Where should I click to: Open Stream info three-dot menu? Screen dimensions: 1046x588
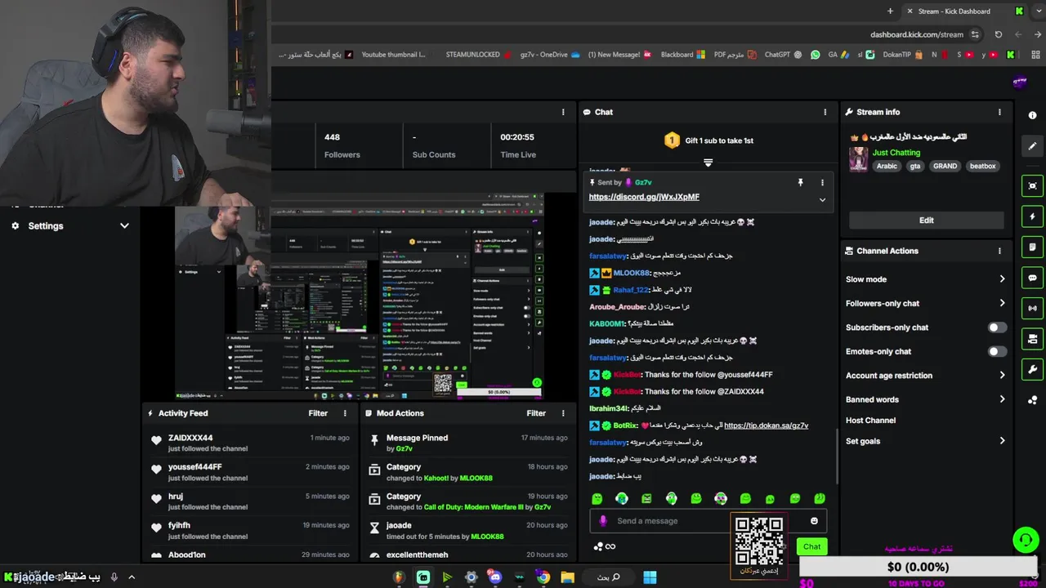pyautogui.click(x=999, y=112)
